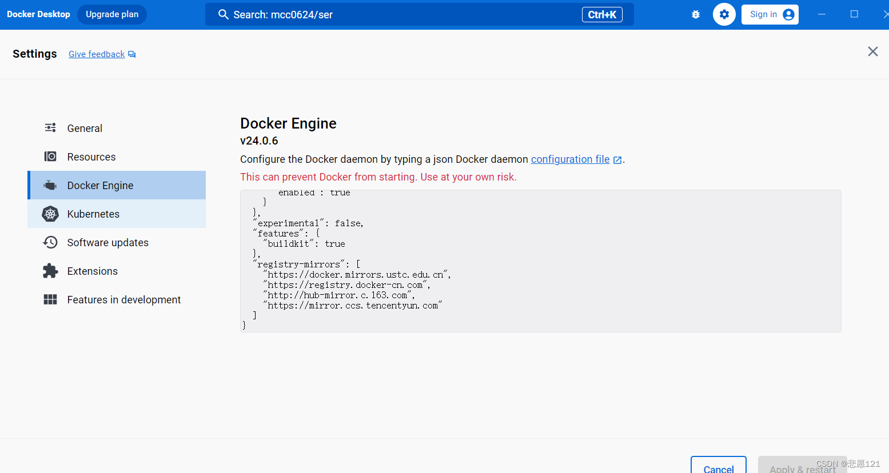The image size is (889, 473).
Task: Click the Upgrade plan button
Action: 112,14
